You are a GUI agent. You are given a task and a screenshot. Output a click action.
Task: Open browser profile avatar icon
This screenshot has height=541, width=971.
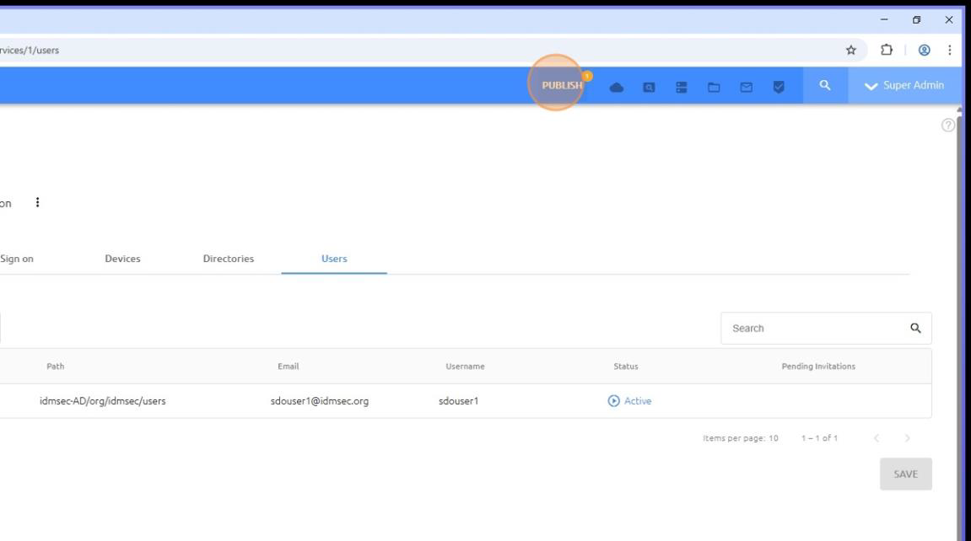click(924, 50)
